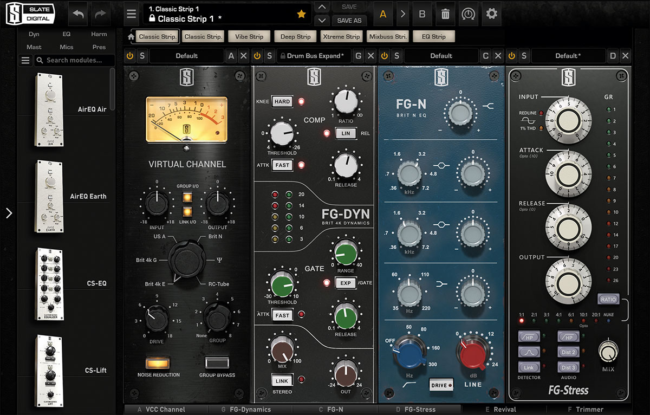Viewport: 650px width, 415px height.
Task: Filter modules by Harm category
Action: (99, 34)
